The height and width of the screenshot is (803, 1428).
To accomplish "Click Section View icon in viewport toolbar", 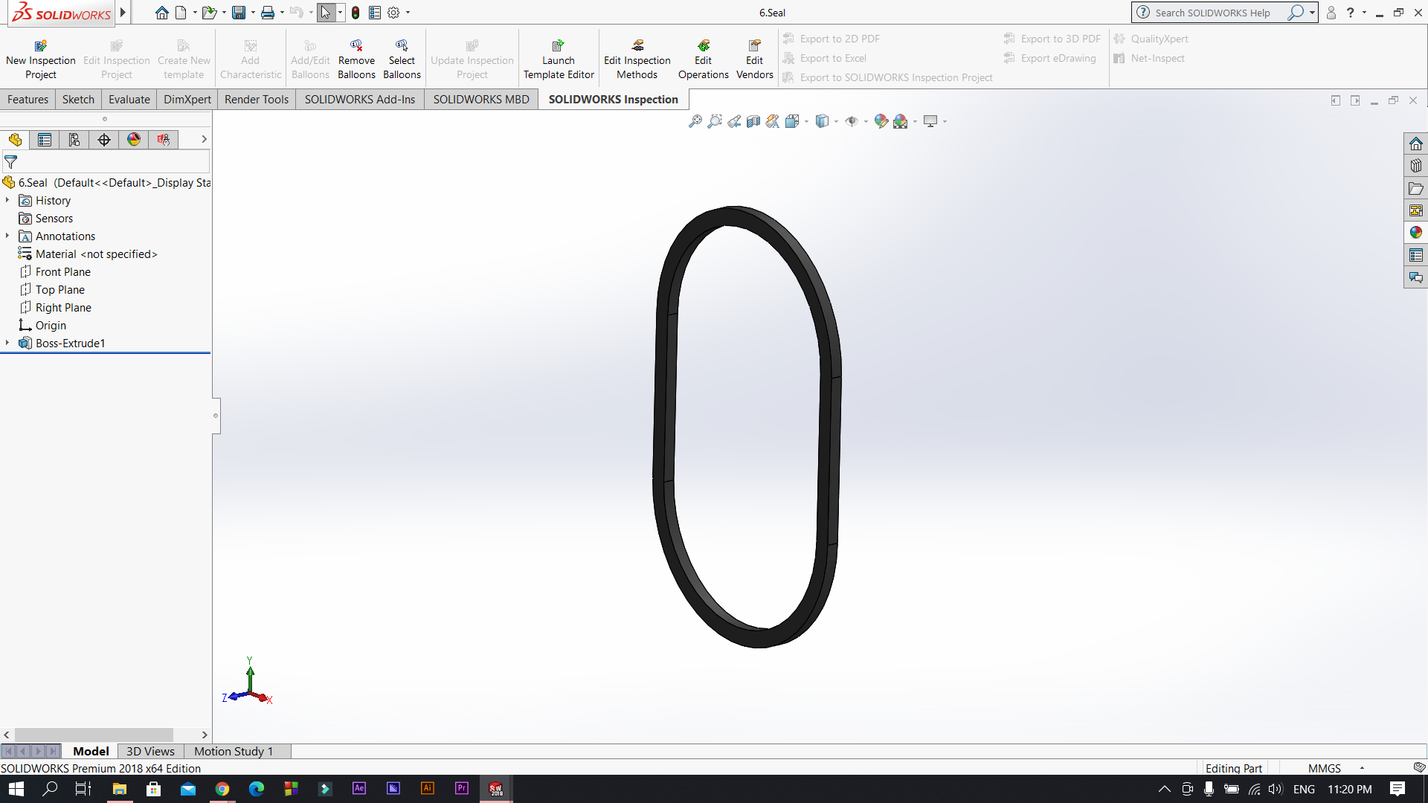I will [x=753, y=121].
